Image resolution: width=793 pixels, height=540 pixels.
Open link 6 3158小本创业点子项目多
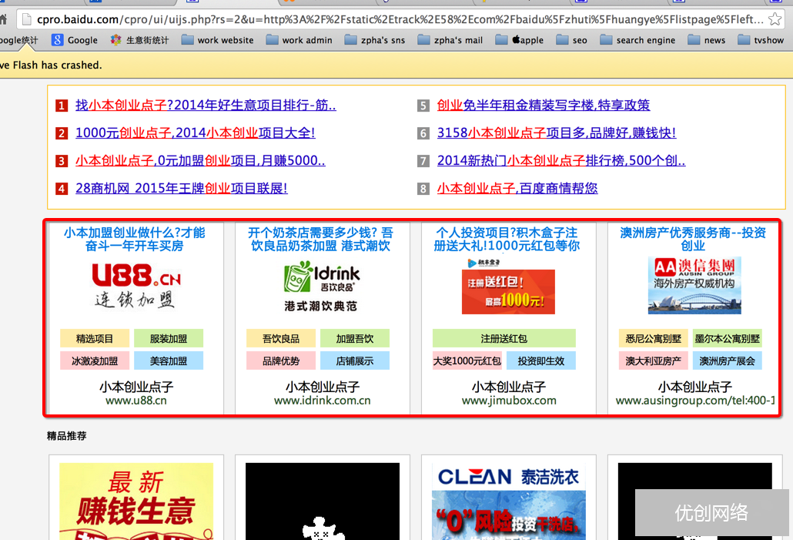[557, 133]
